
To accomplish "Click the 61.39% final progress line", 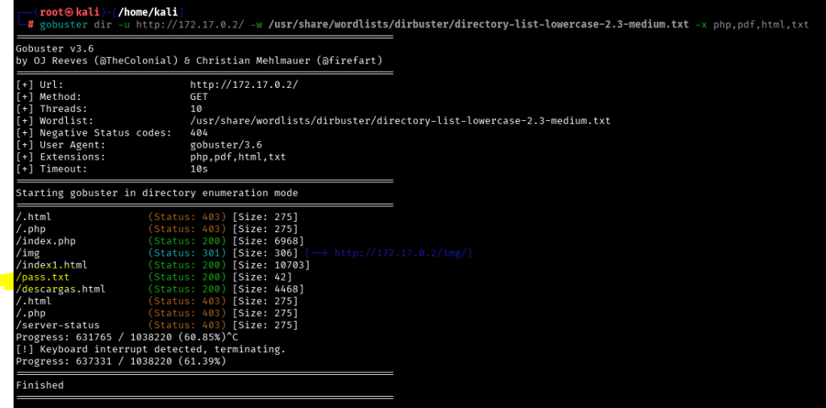I will [x=121, y=360].
